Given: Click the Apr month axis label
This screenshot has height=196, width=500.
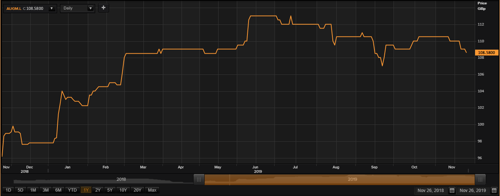Looking at the screenshot, I should pos(180,167).
